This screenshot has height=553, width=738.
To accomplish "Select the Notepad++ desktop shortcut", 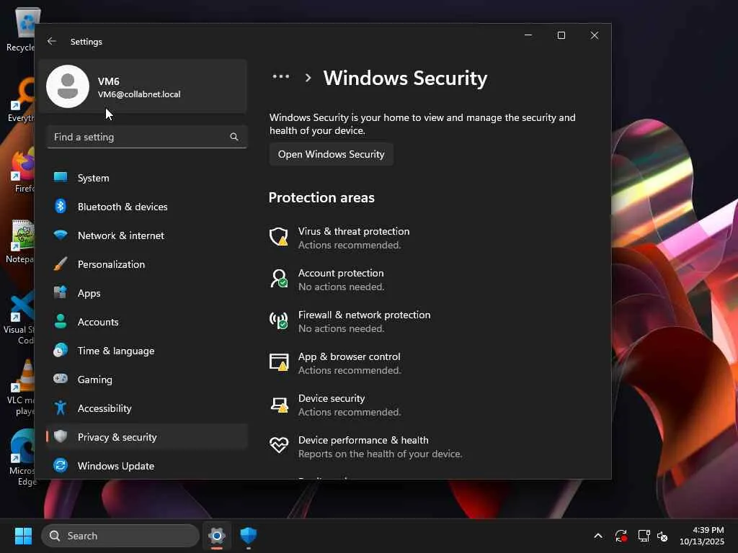I will pyautogui.click(x=19, y=241).
